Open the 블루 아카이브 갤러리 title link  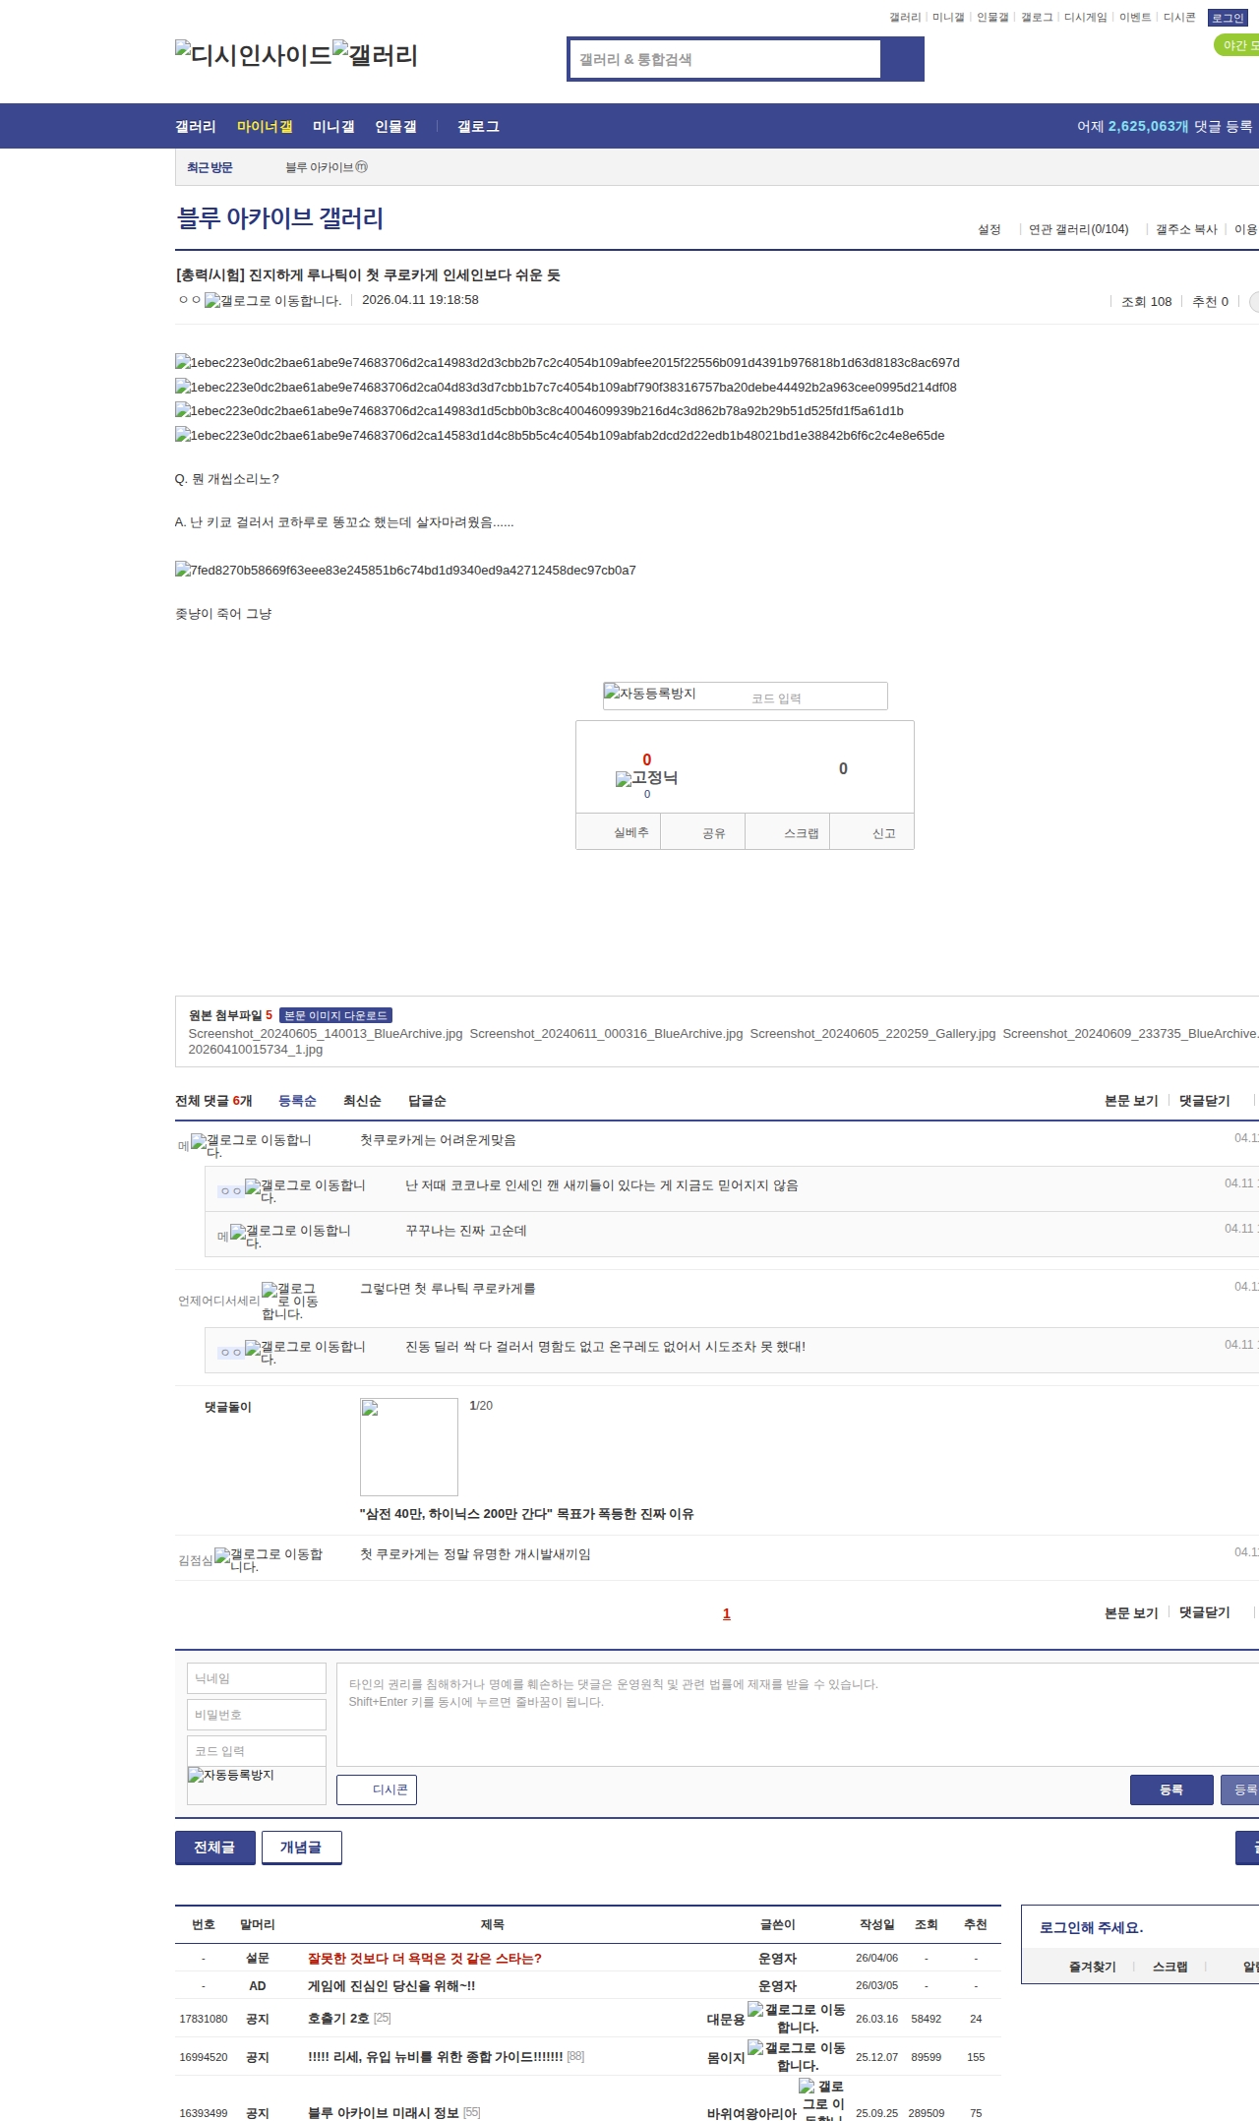[279, 218]
